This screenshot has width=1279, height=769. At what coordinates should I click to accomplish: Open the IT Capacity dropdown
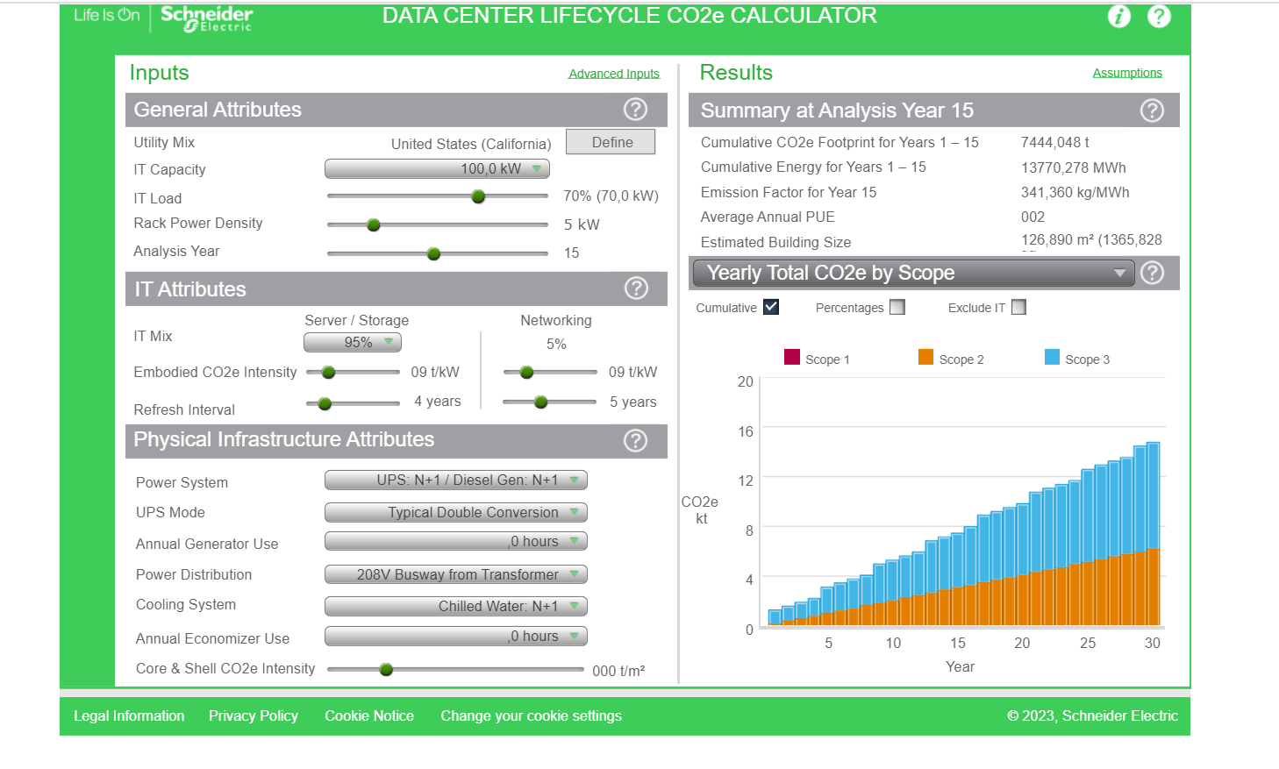pyautogui.click(x=437, y=168)
